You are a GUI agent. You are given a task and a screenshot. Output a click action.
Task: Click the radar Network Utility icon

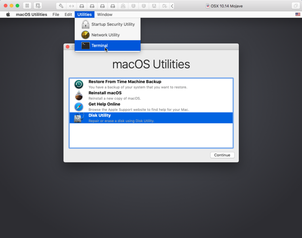(85, 35)
